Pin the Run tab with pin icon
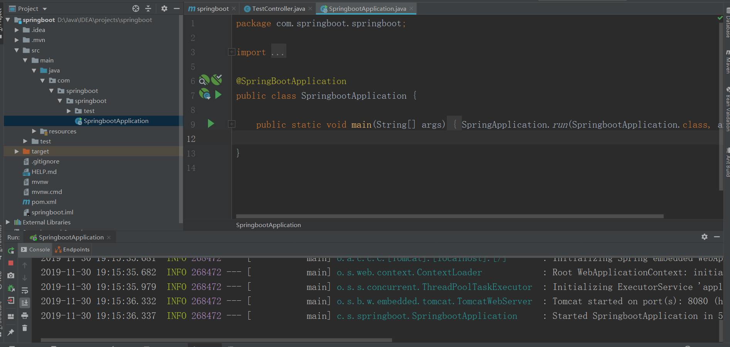The width and height of the screenshot is (730, 347). (11, 332)
